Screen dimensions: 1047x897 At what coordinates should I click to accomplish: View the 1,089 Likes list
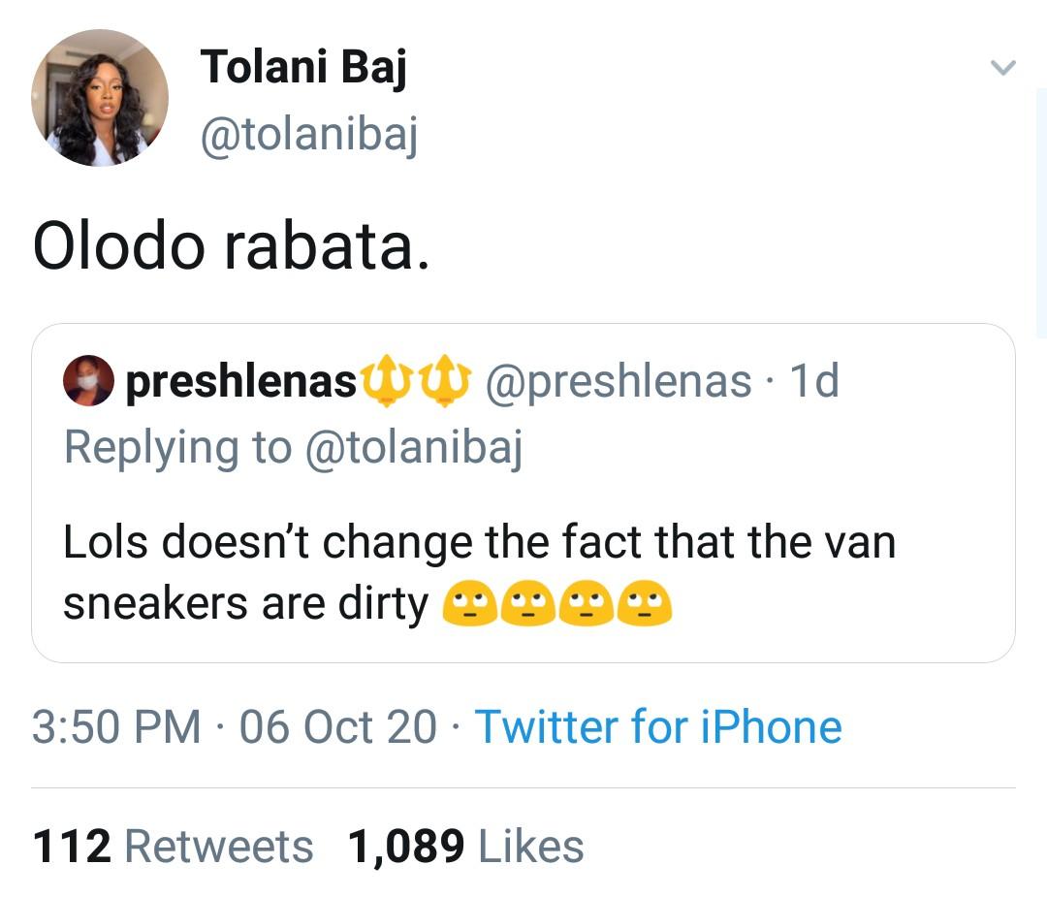pyautogui.click(x=466, y=847)
